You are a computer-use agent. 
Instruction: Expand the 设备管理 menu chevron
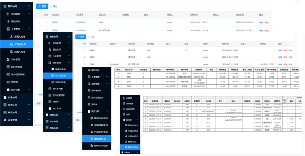pos(29,120)
